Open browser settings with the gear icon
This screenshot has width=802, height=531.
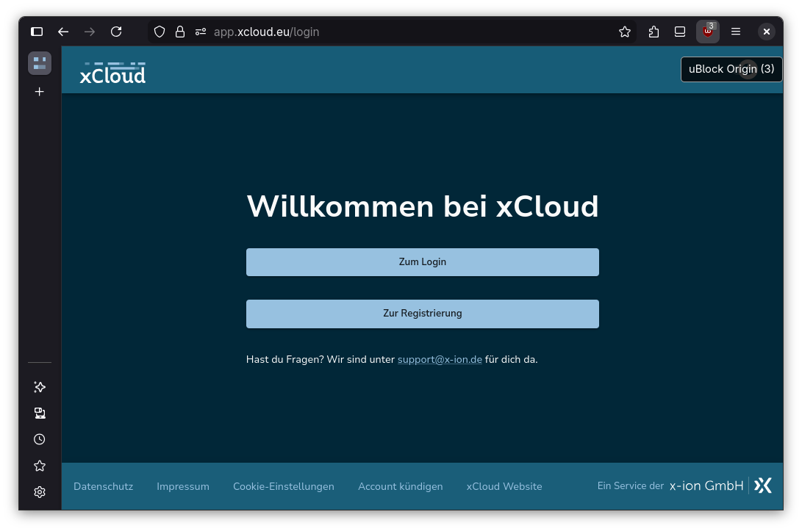tap(39, 492)
